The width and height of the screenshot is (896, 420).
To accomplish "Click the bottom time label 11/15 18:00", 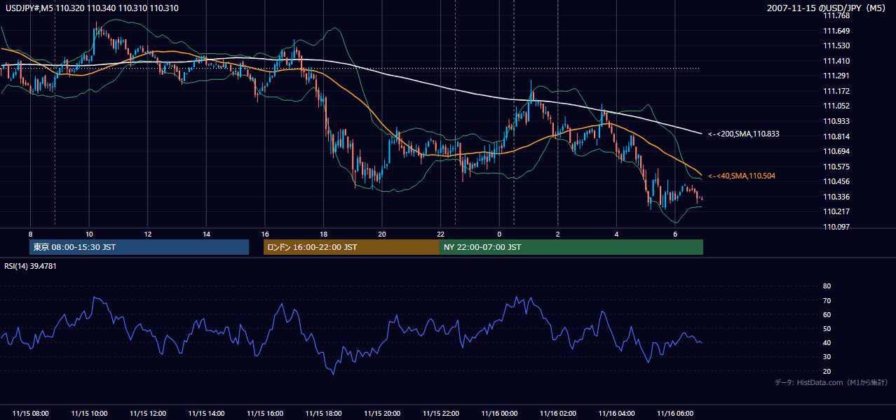I will coord(323,414).
